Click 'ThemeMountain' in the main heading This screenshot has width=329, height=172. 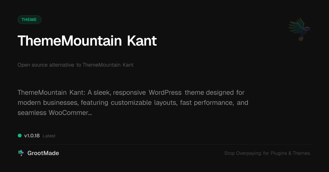(x=70, y=41)
